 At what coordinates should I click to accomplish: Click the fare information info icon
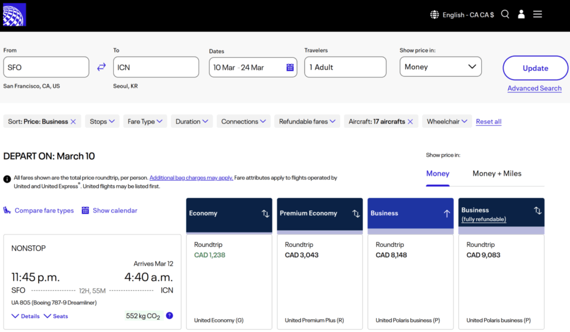(7, 179)
